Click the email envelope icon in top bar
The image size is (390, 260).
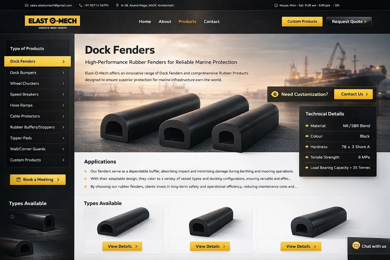(27, 5)
